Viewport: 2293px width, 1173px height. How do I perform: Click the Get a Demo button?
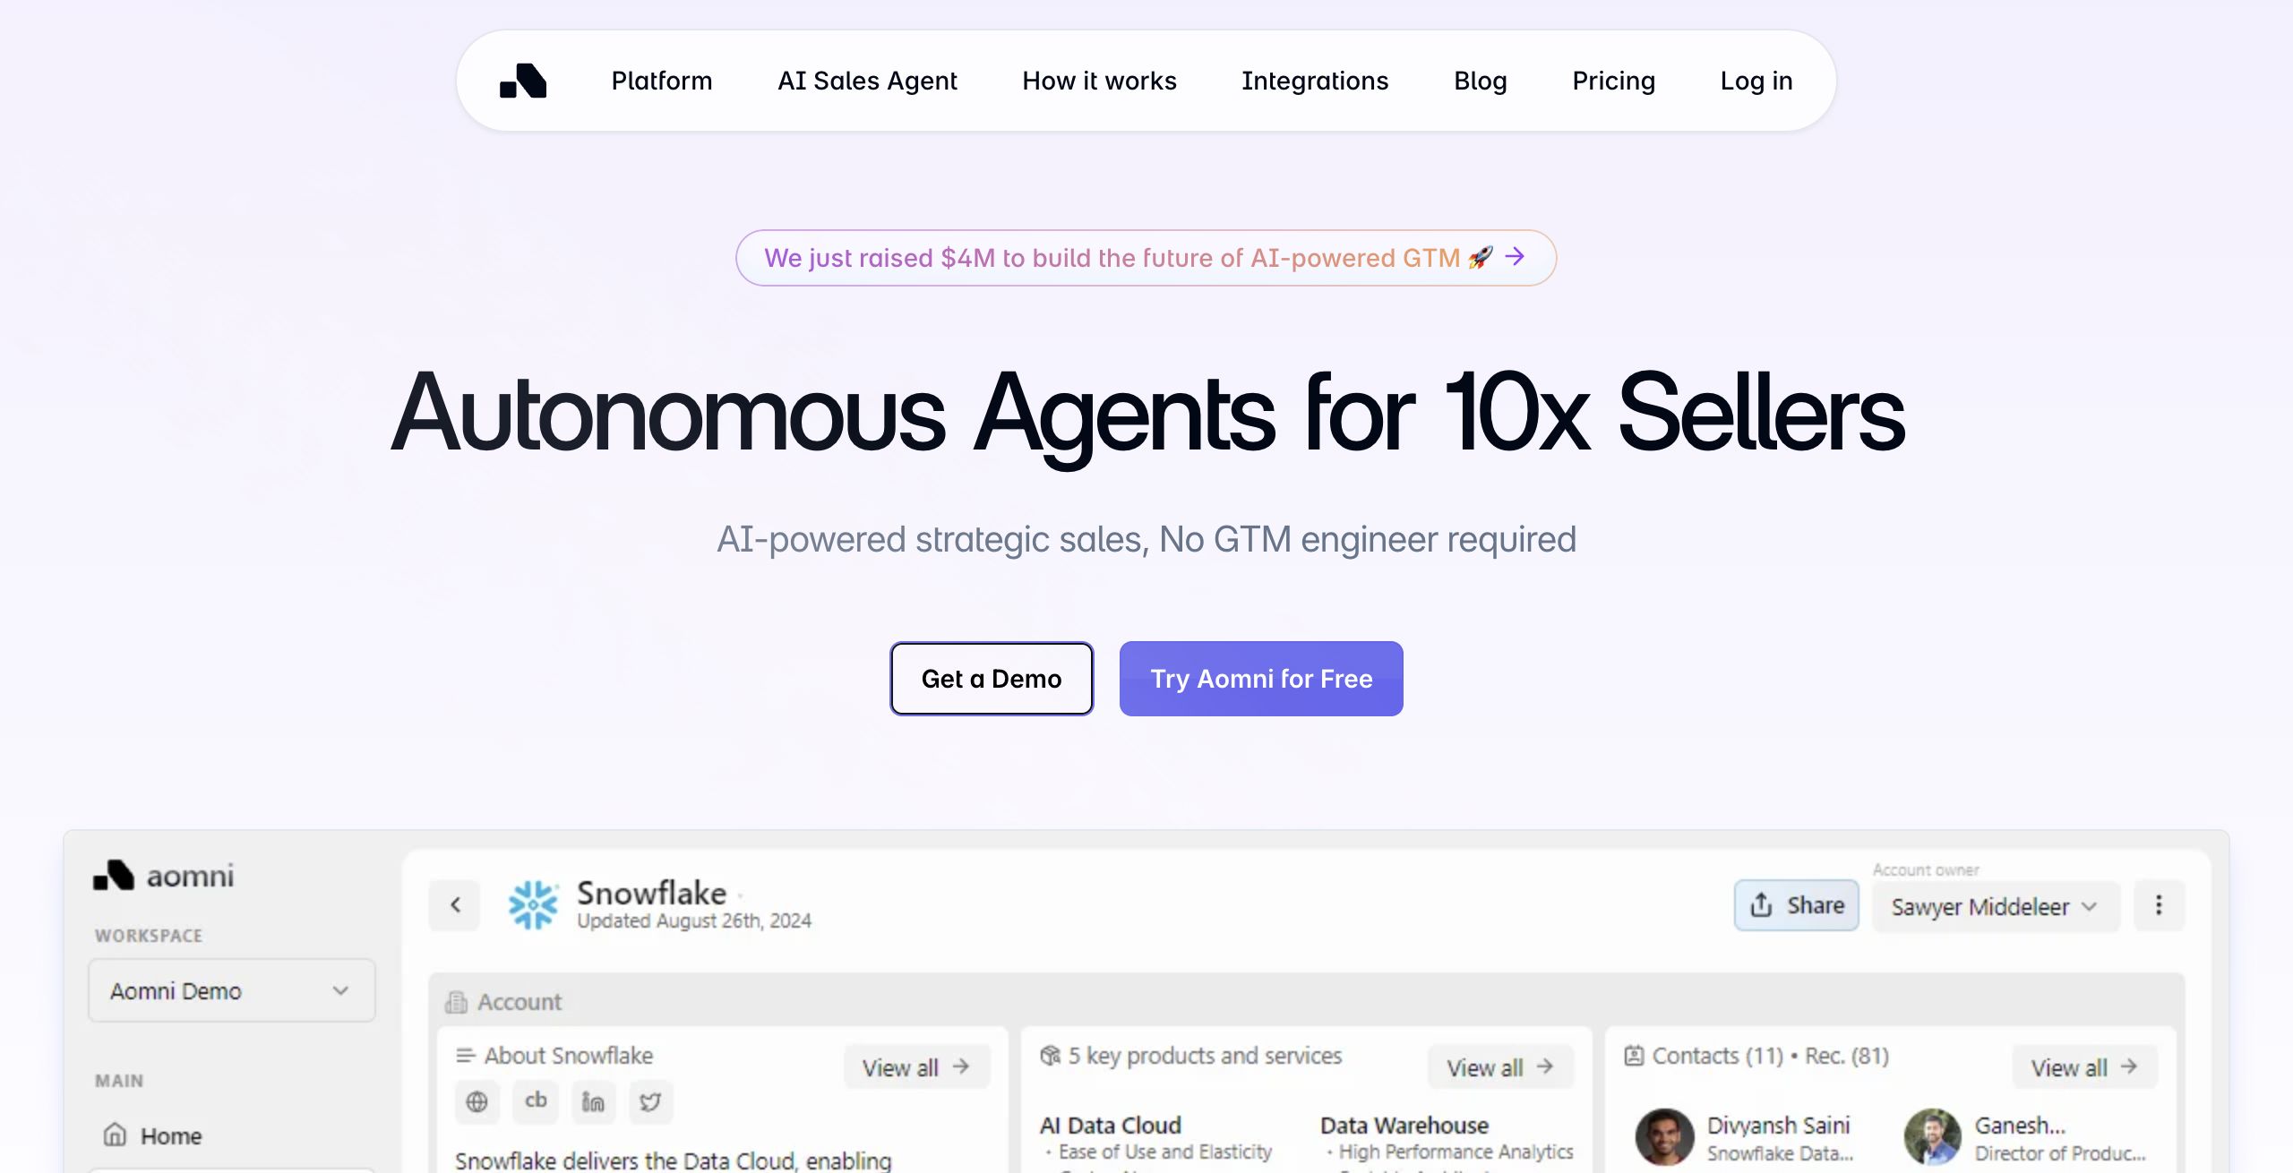click(x=991, y=679)
